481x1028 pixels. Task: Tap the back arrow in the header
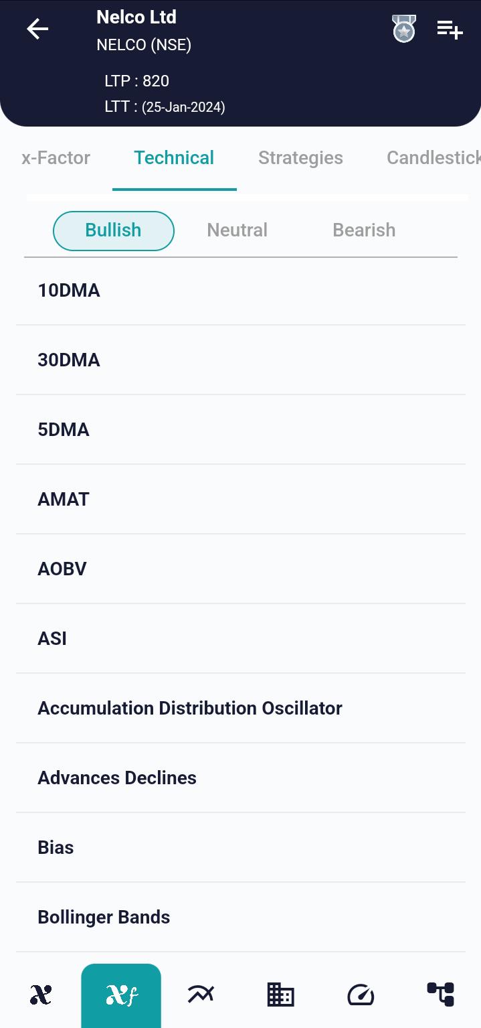tap(37, 29)
